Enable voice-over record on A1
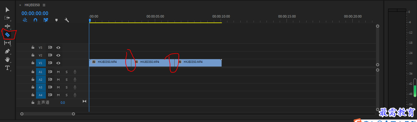Image resolution: width=417 pixels, height=122 pixels. [x=75, y=72]
